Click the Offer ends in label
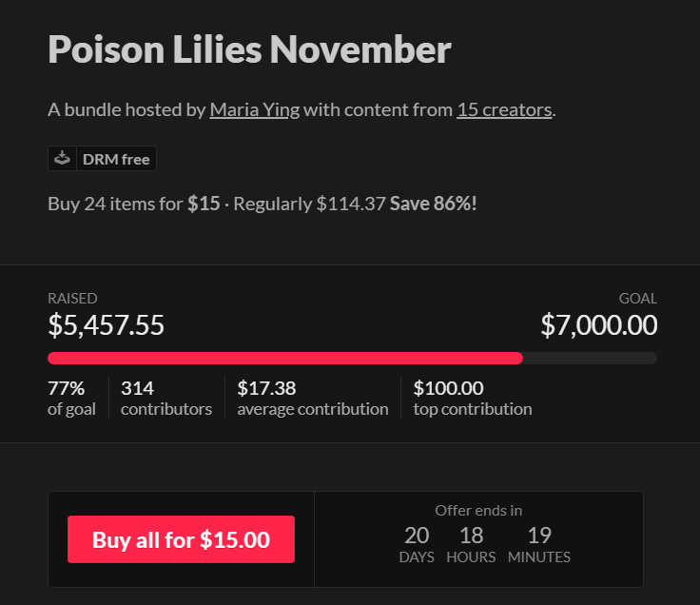The width and height of the screenshot is (700, 605). [478, 510]
